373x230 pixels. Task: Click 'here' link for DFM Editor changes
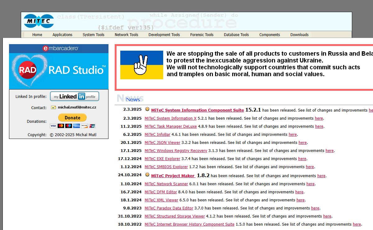(x=300, y=192)
